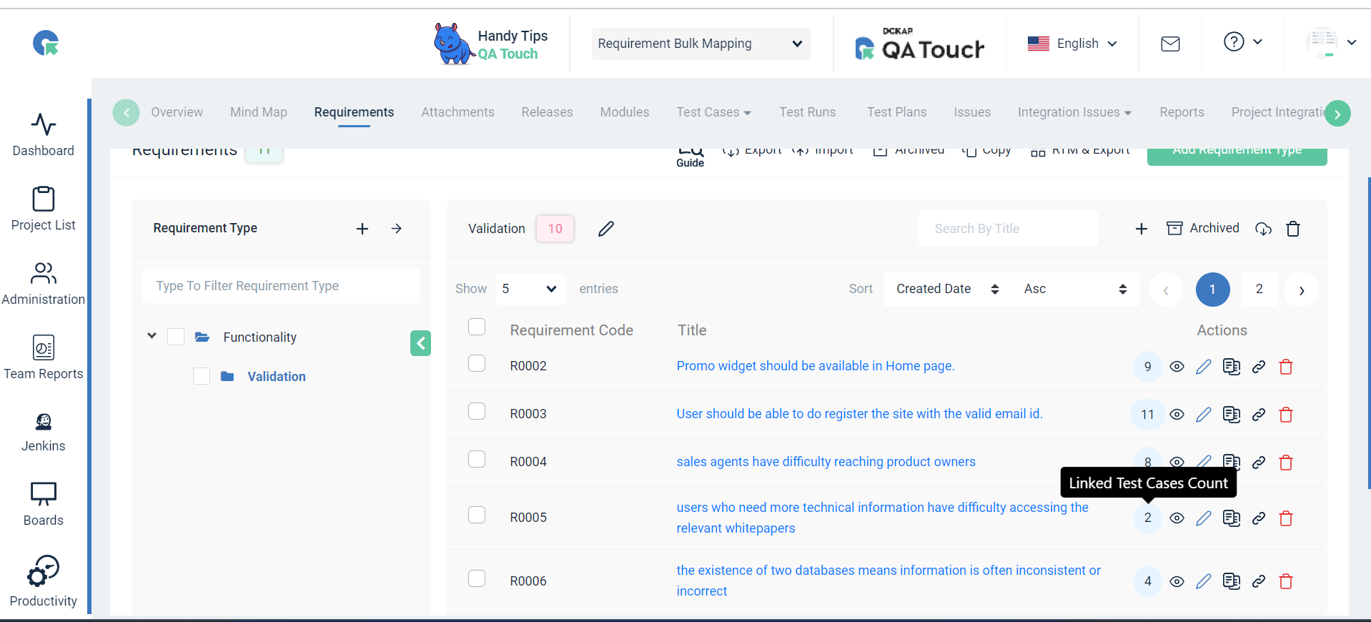
Task: Delete requirement R0006
Action: 1286,581
